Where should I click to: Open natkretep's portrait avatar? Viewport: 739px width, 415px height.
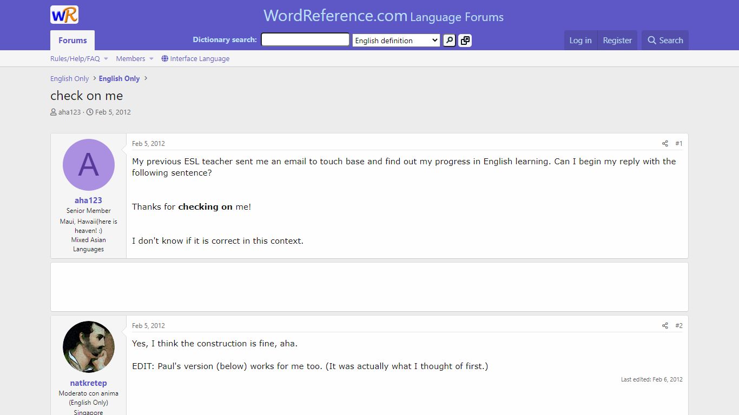pyautogui.click(x=89, y=347)
